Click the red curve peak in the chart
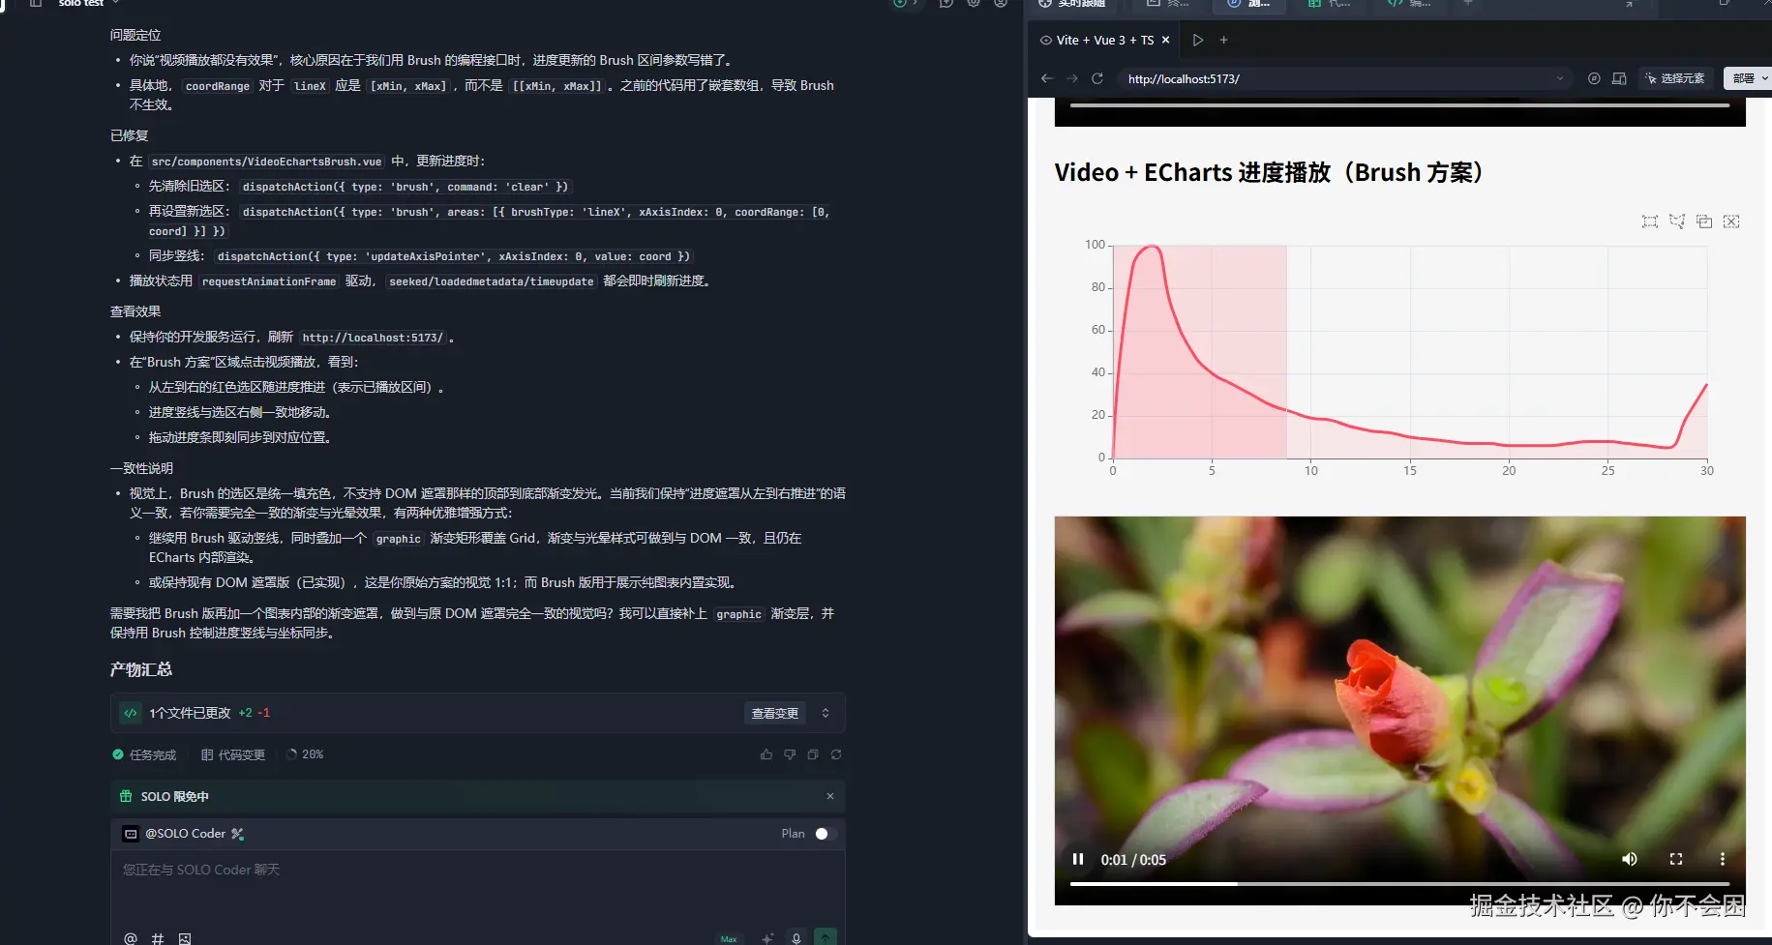1772x945 pixels. tap(1152, 248)
